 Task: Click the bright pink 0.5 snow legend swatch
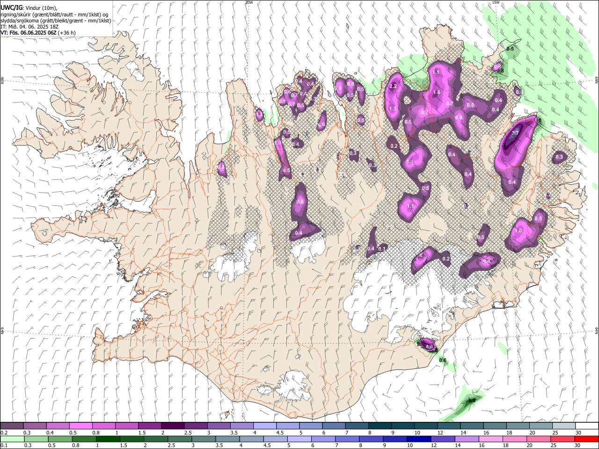tap(81, 426)
